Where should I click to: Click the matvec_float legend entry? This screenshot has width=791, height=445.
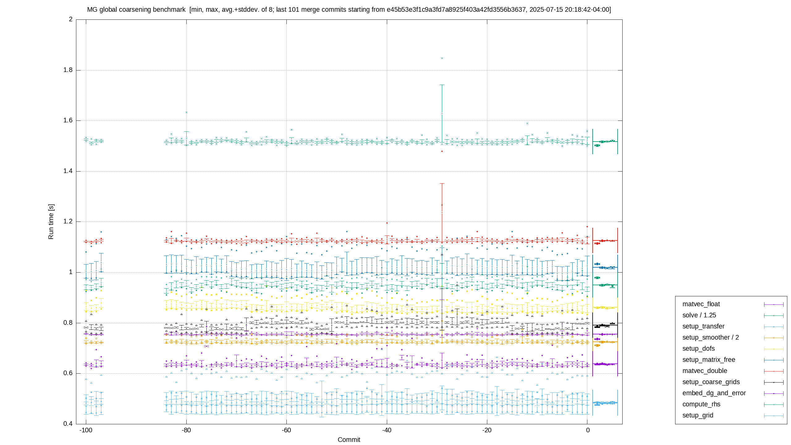pos(701,304)
